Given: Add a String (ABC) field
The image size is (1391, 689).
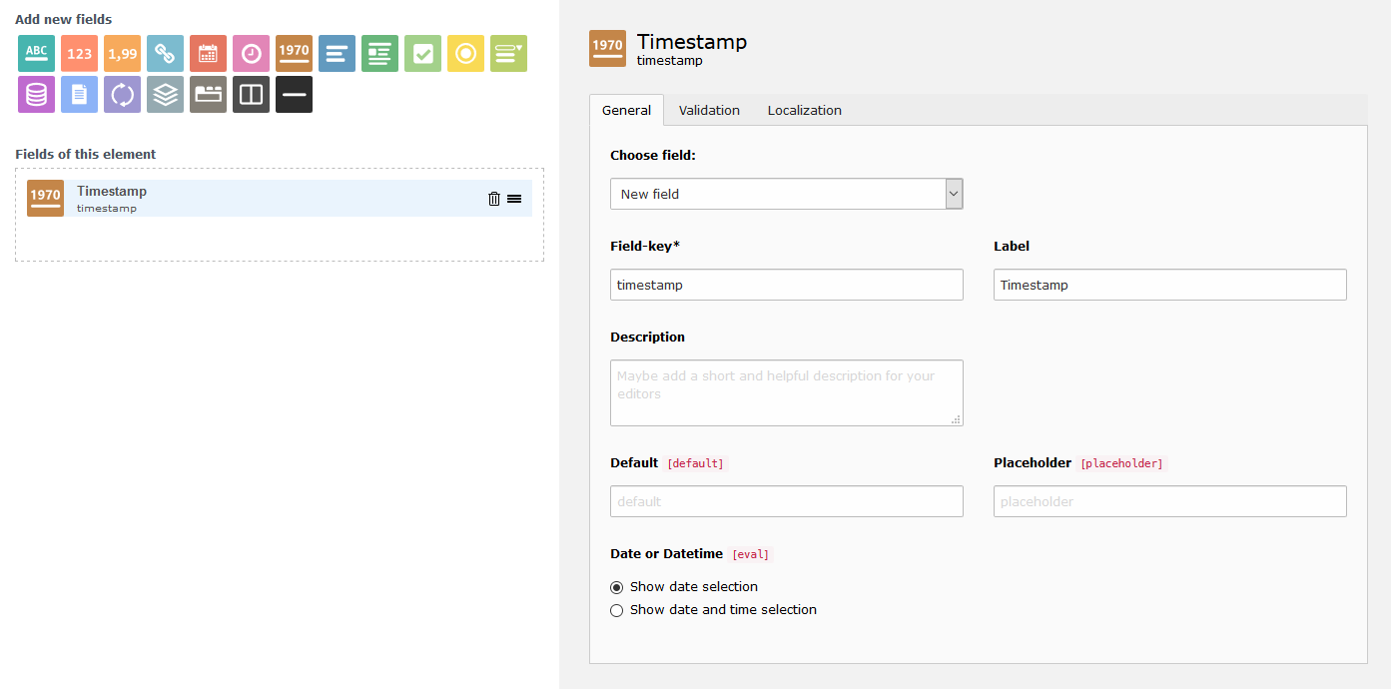Looking at the screenshot, I should 36,53.
